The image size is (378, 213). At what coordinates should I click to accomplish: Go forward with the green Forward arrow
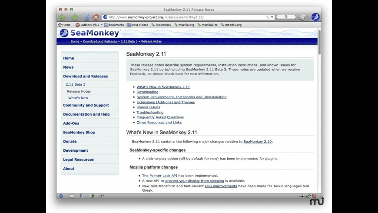click(x=74, y=17)
